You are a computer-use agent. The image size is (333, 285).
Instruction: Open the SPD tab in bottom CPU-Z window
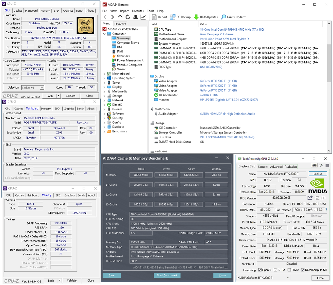coord(58,195)
